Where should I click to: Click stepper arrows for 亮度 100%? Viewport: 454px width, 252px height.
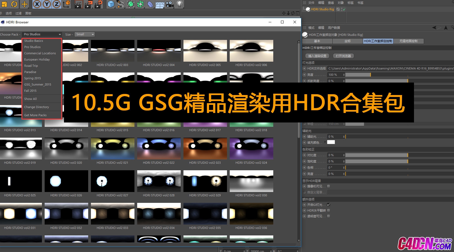click(344, 75)
